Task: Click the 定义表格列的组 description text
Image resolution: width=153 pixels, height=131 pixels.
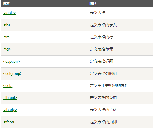Action: (x=103, y=74)
